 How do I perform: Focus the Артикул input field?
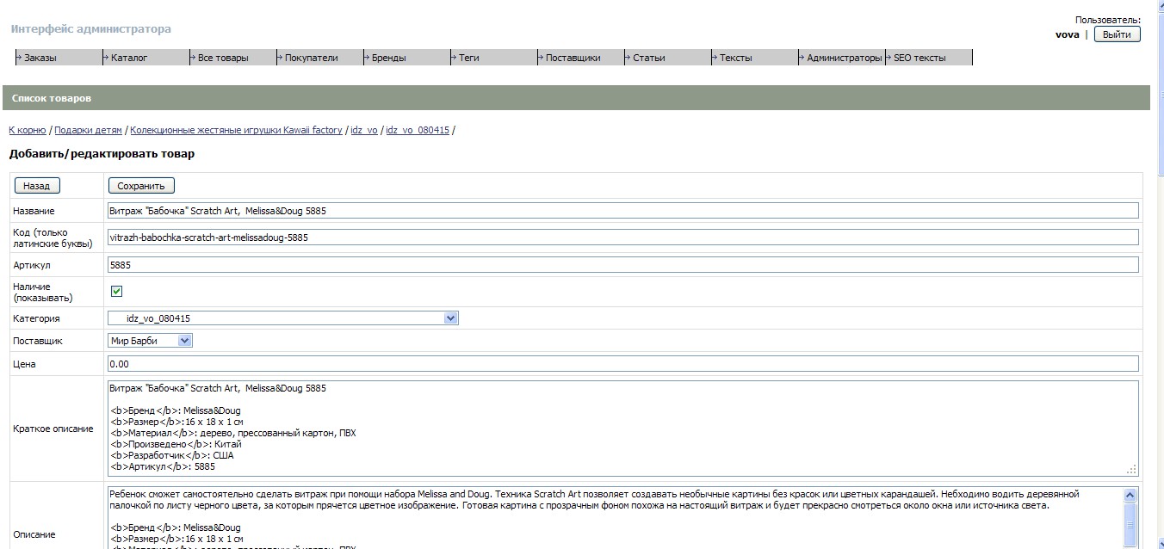coord(623,265)
